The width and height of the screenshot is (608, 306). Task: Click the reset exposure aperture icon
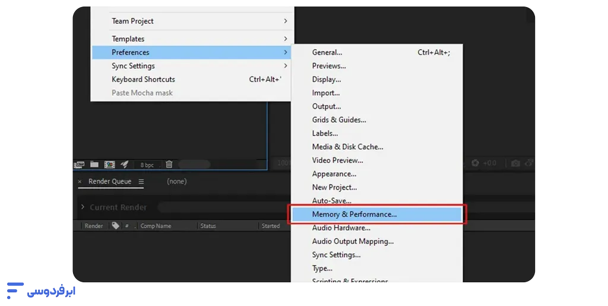coord(475,163)
